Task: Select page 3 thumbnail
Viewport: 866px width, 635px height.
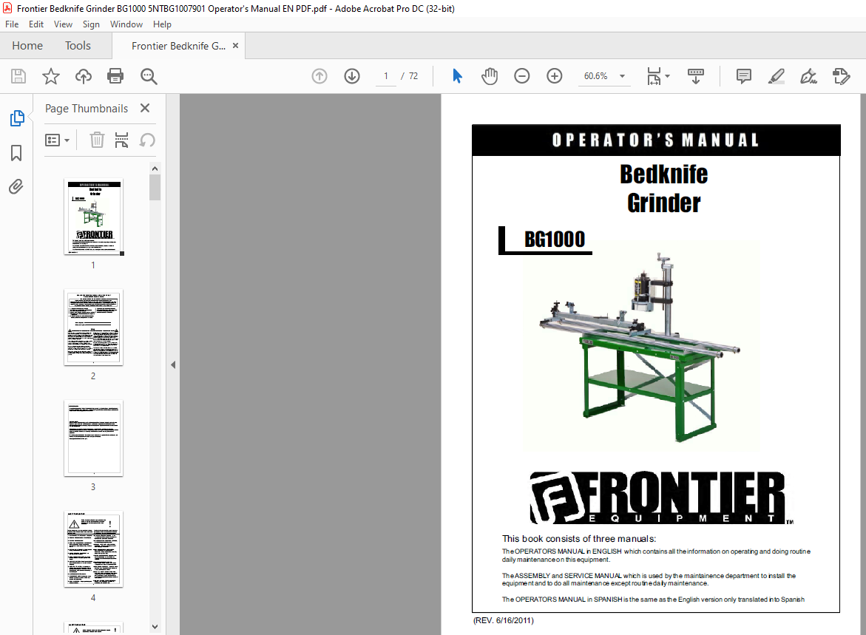Action: point(93,438)
